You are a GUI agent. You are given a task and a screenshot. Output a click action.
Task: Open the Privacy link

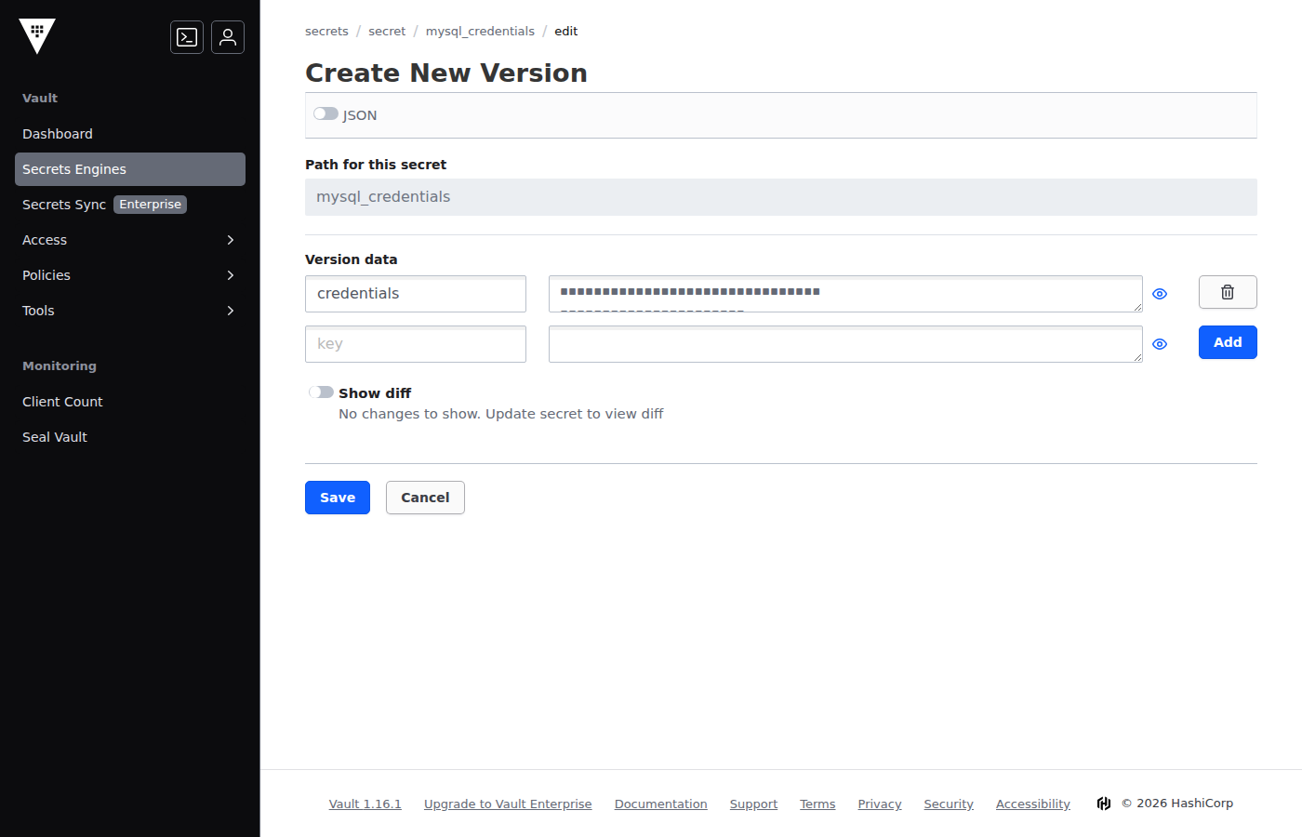880,804
